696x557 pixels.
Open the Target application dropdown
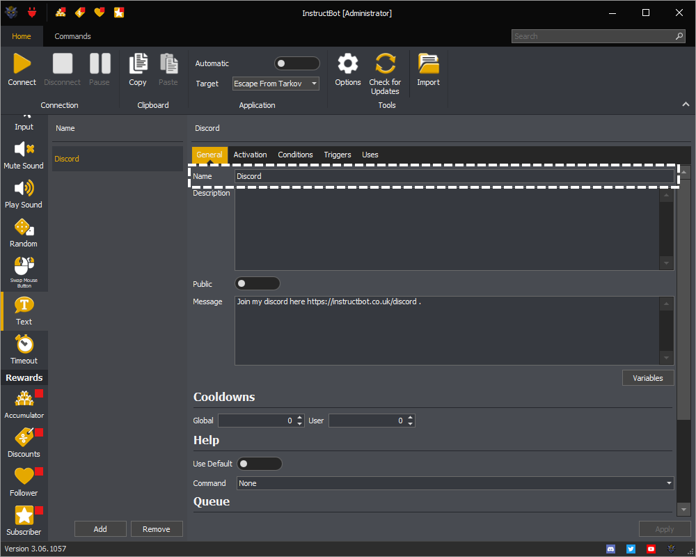click(x=276, y=84)
